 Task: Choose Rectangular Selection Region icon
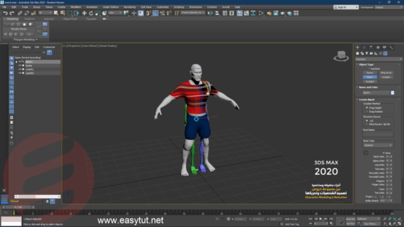tap(69, 13)
